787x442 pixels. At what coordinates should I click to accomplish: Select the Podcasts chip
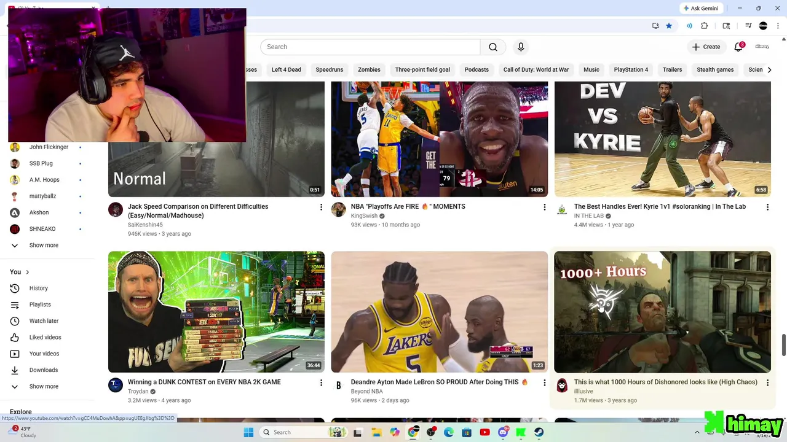coord(477,70)
